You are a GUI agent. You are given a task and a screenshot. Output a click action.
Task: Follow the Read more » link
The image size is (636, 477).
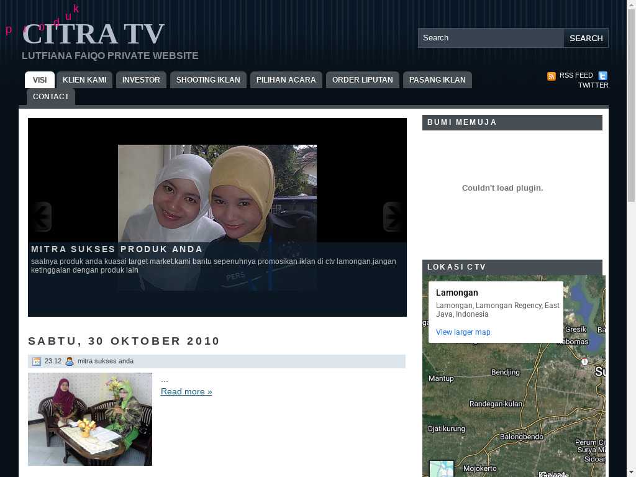tap(186, 391)
